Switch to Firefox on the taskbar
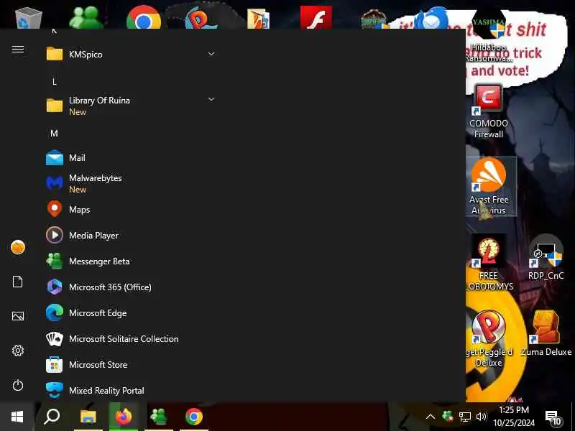Image resolution: width=575 pixels, height=431 pixels. click(124, 417)
